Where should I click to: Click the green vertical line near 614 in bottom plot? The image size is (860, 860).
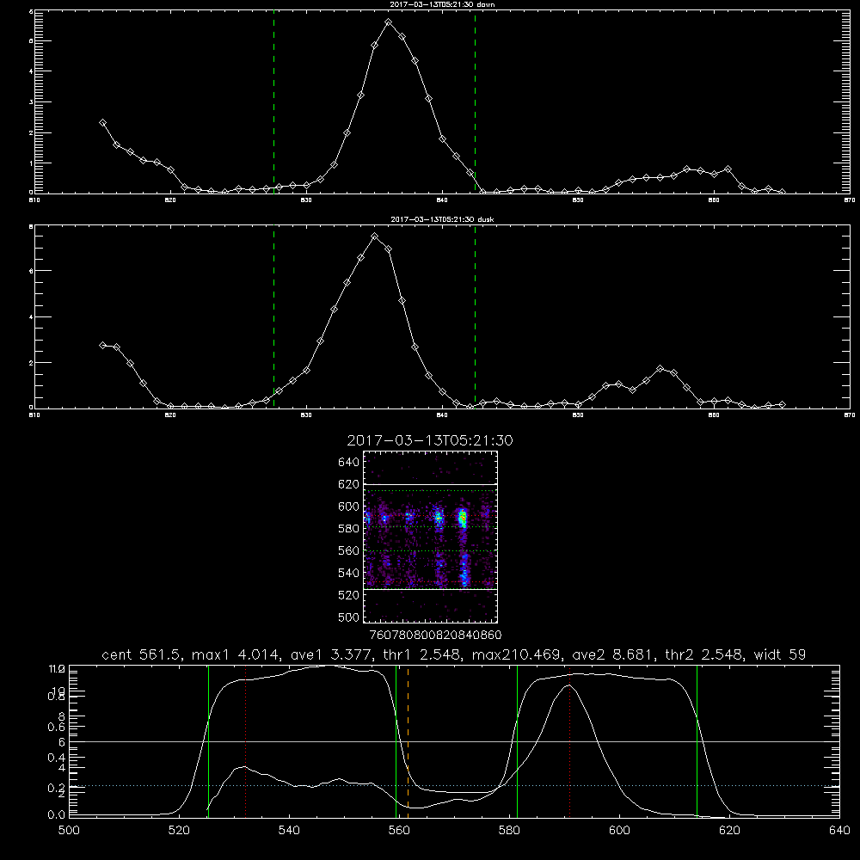coord(697,740)
